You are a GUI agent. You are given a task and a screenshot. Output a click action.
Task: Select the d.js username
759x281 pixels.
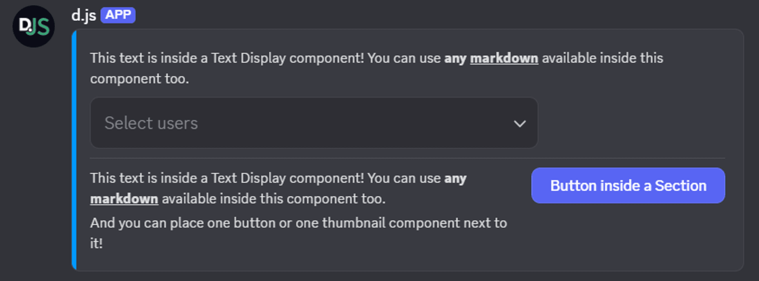pos(83,15)
